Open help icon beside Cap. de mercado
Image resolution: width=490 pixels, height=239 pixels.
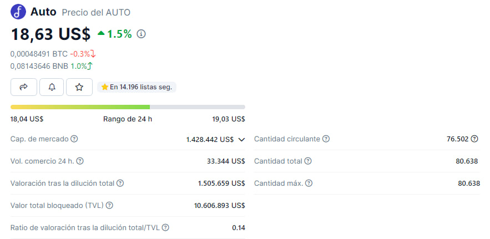[x=74, y=139]
